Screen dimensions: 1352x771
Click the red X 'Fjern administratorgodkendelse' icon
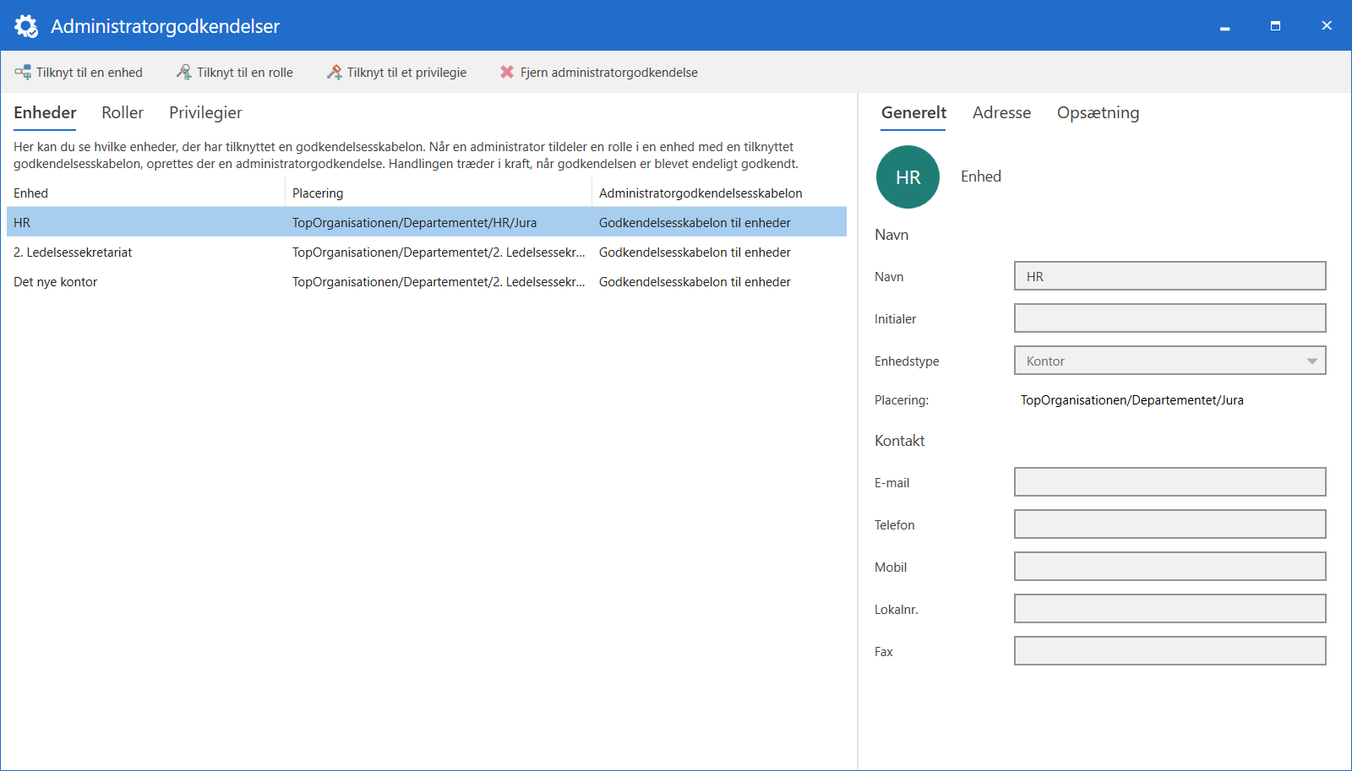507,73
